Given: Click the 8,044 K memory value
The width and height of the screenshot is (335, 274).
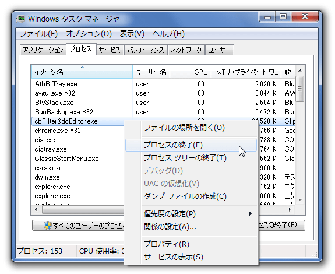Looking at the screenshot, I should [266, 93].
